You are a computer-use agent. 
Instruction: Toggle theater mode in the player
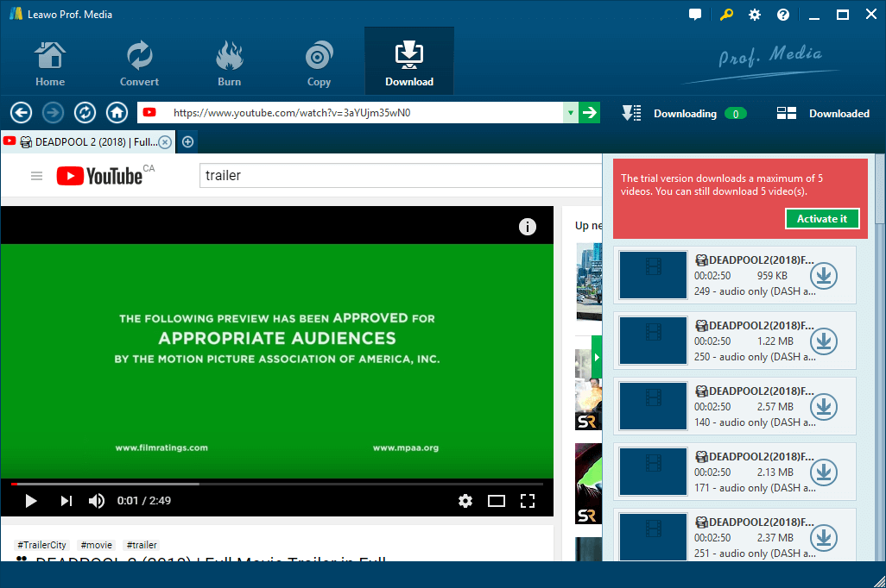(497, 500)
